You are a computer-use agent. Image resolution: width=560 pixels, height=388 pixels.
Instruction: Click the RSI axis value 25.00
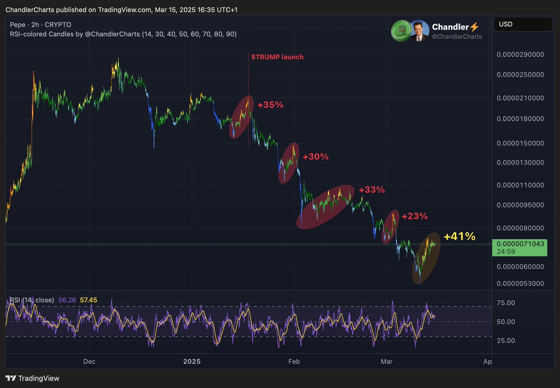pos(506,340)
